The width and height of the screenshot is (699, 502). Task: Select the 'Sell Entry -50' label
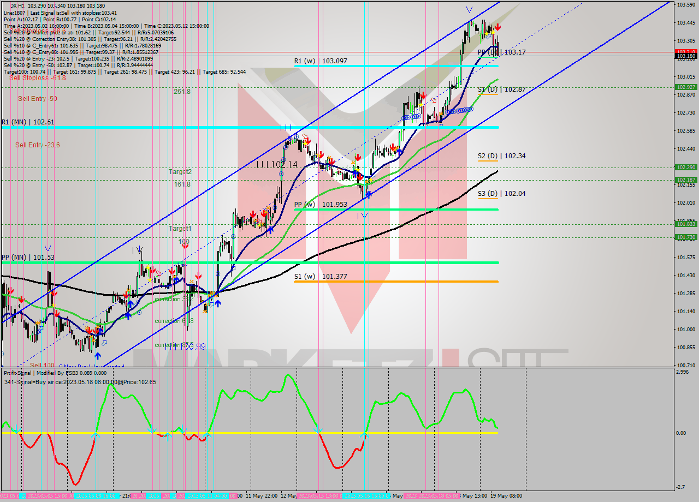tap(37, 99)
